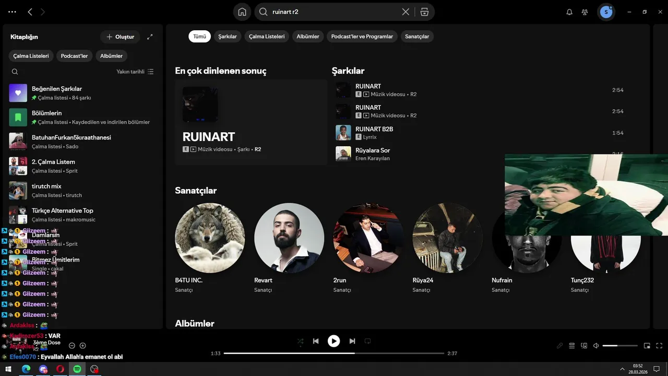The height and width of the screenshot is (376, 668).
Task: Select the Albümler search filter
Action: 308,37
